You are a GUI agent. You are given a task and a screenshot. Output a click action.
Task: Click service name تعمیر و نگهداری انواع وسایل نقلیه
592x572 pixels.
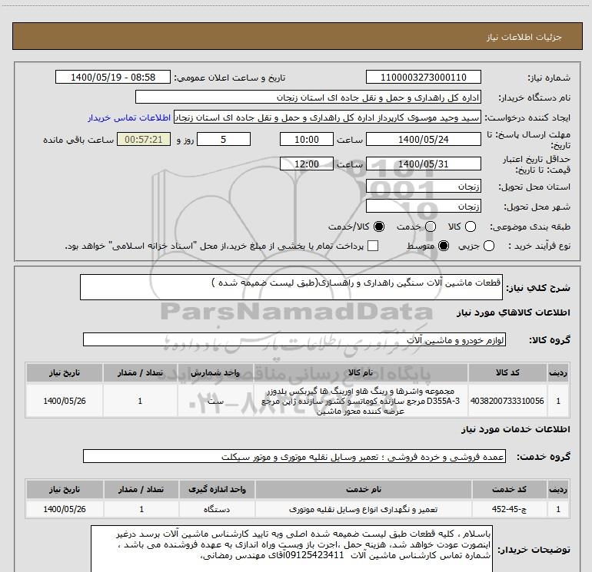point(363,509)
